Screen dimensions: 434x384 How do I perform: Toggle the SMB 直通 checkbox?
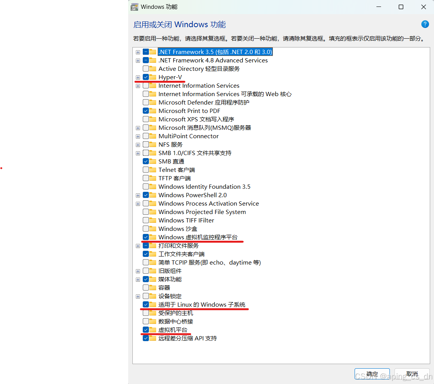click(146, 161)
